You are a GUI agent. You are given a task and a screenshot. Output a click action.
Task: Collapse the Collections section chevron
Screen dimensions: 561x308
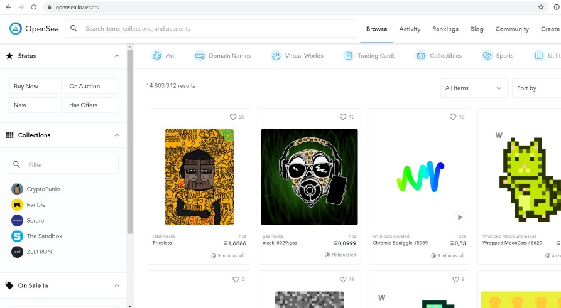click(117, 135)
